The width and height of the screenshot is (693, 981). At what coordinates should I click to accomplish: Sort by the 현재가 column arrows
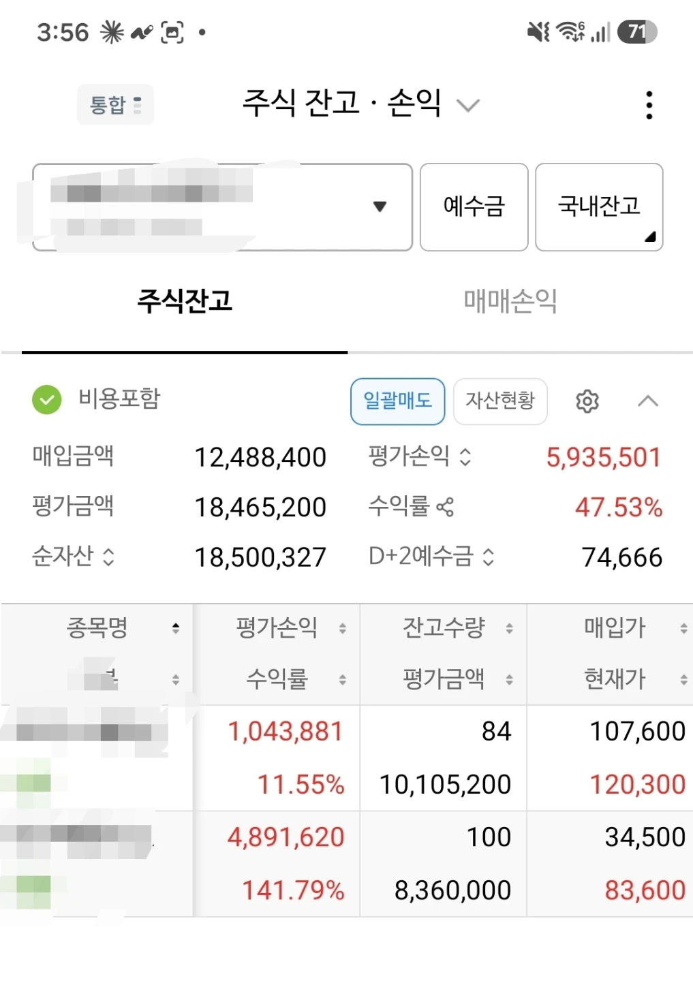[x=683, y=679]
